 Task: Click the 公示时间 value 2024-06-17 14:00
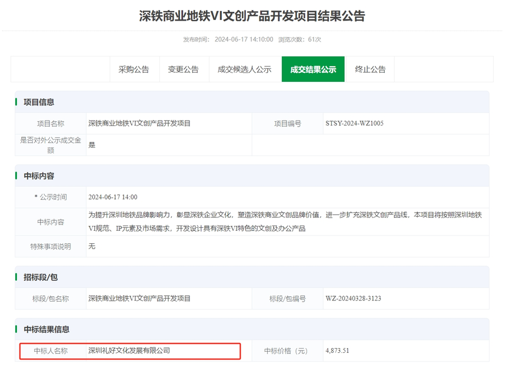click(113, 197)
